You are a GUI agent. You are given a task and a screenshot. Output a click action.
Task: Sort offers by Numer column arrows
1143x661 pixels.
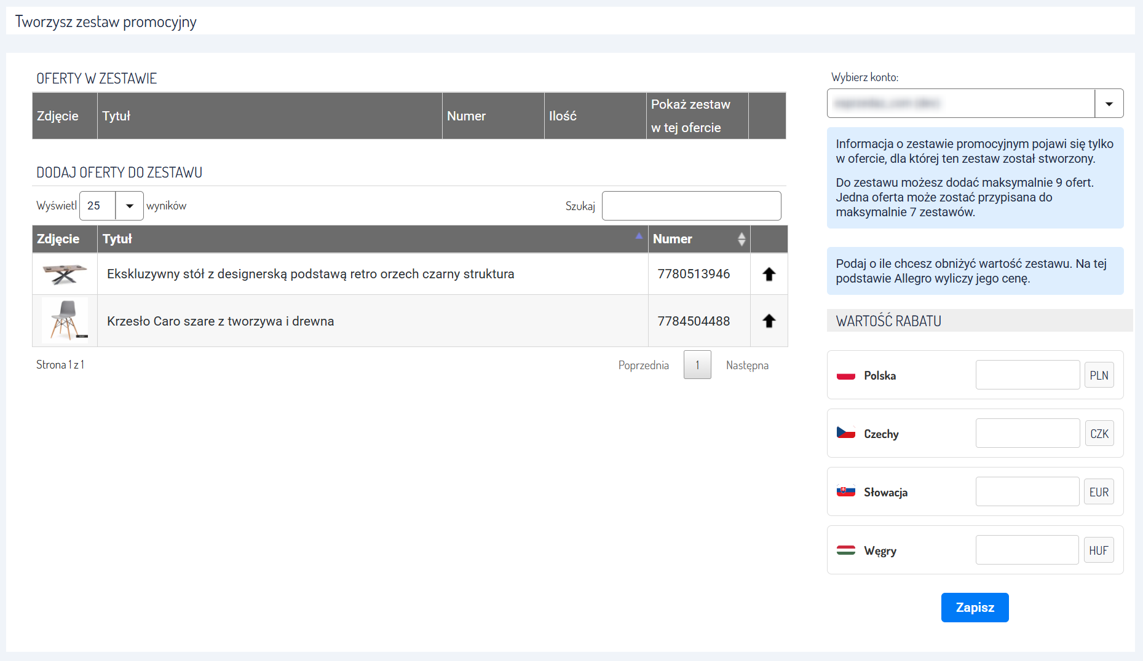click(x=742, y=239)
